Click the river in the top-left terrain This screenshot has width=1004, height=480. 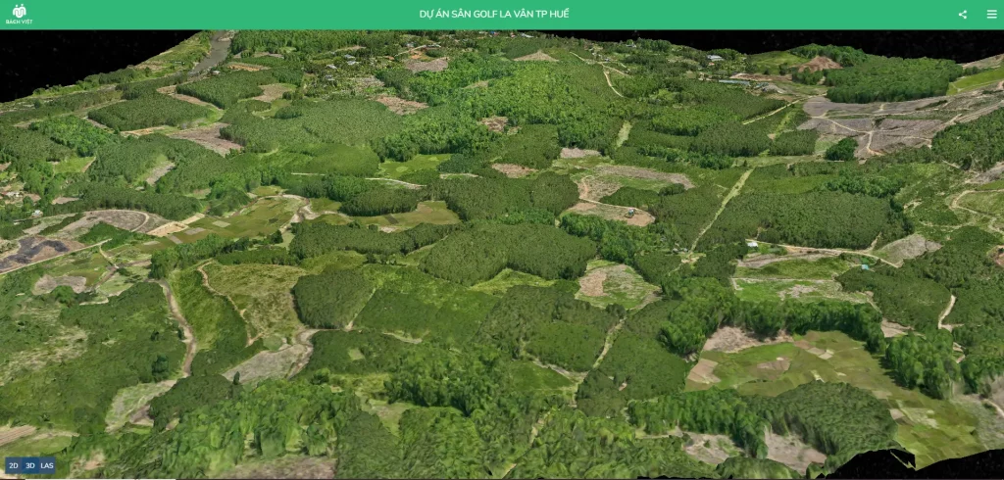pyautogui.click(x=212, y=56)
